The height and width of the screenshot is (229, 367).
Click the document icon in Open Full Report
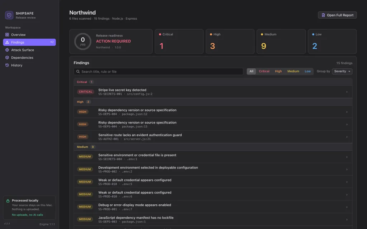(x=323, y=15)
